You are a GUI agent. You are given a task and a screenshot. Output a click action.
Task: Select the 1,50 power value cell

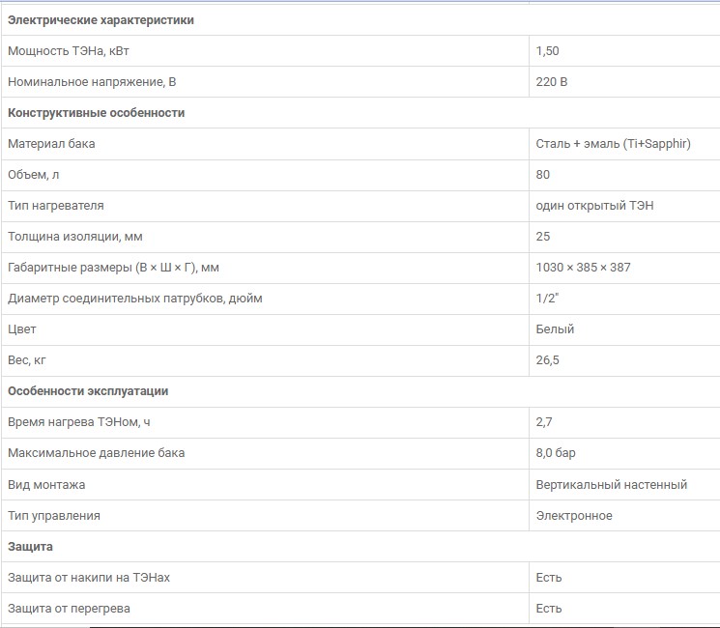tap(547, 51)
